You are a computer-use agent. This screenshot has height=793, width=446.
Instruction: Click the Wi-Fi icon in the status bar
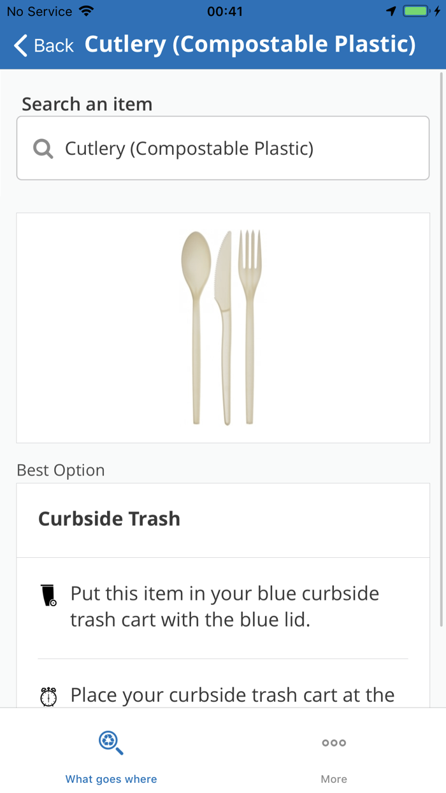click(86, 11)
